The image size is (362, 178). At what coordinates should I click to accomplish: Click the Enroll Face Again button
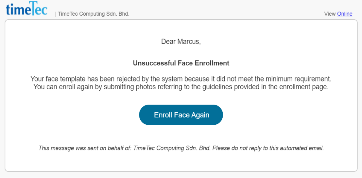(x=181, y=115)
